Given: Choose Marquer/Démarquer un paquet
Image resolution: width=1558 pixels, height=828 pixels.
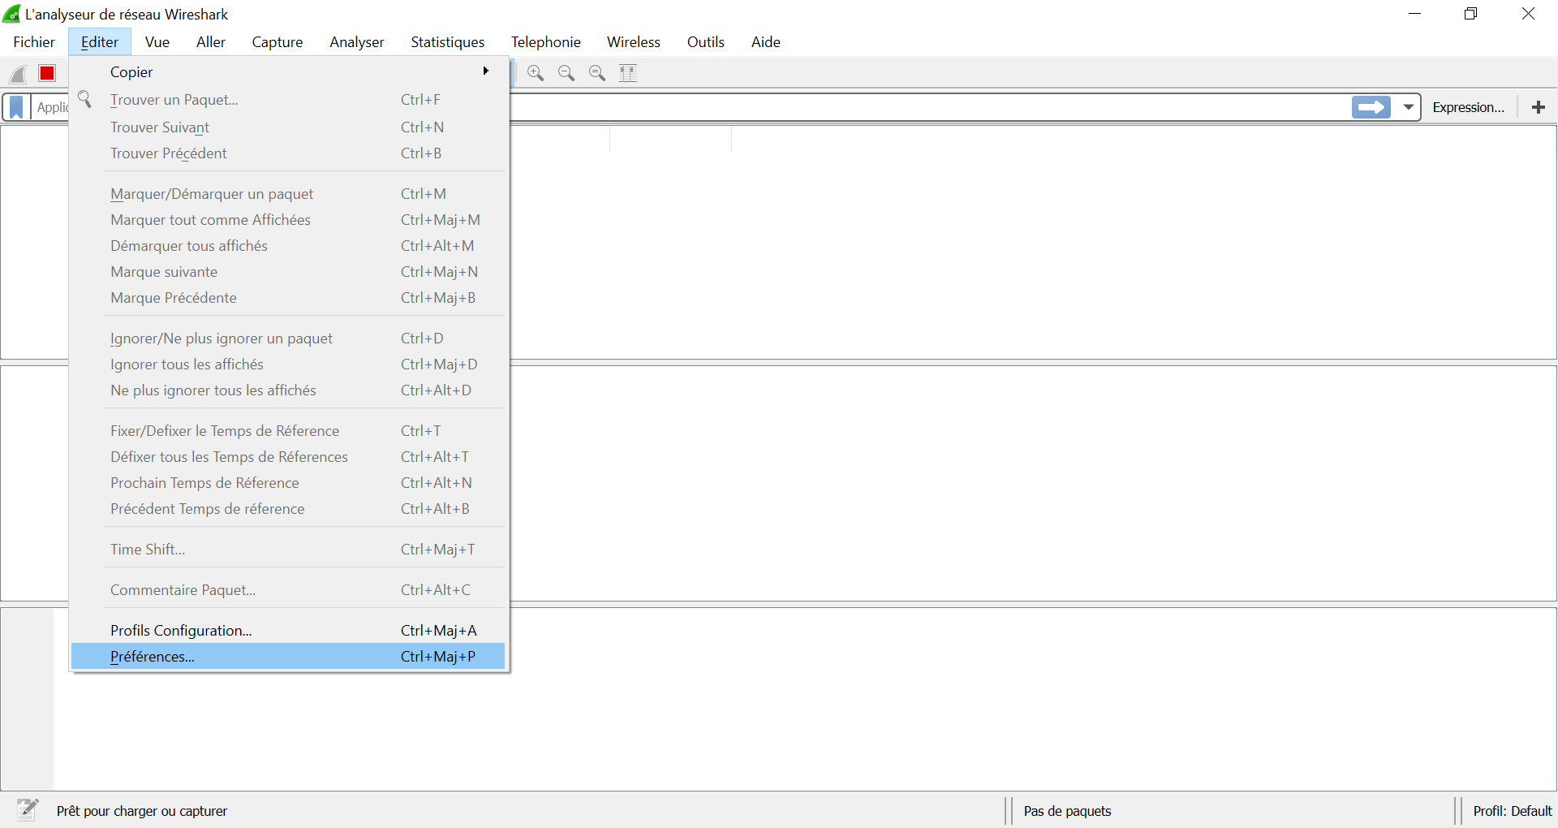Looking at the screenshot, I should 288,194.
